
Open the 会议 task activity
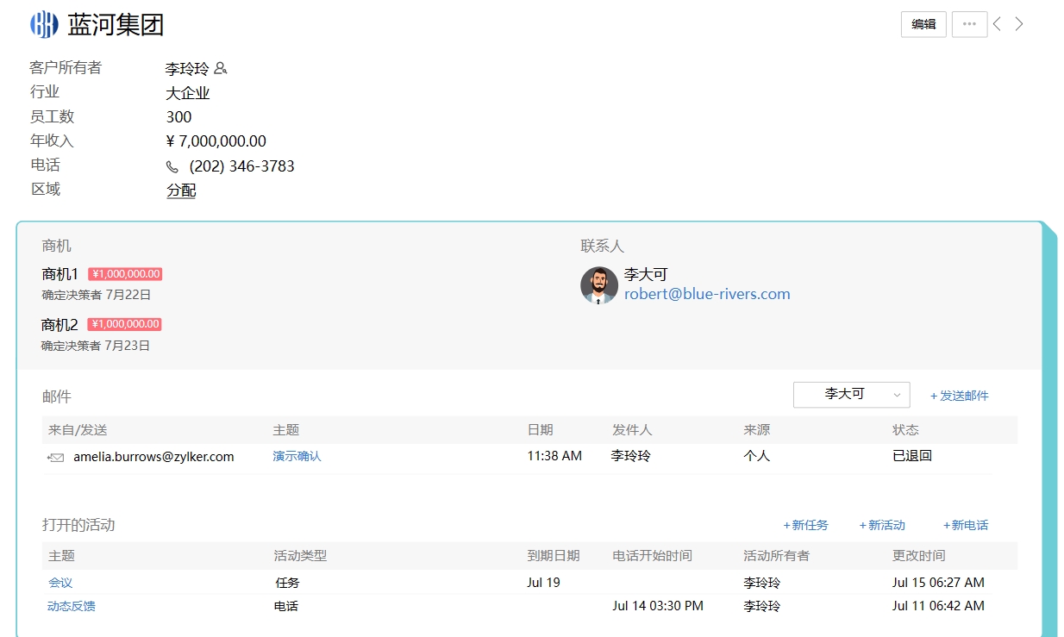tap(60, 583)
